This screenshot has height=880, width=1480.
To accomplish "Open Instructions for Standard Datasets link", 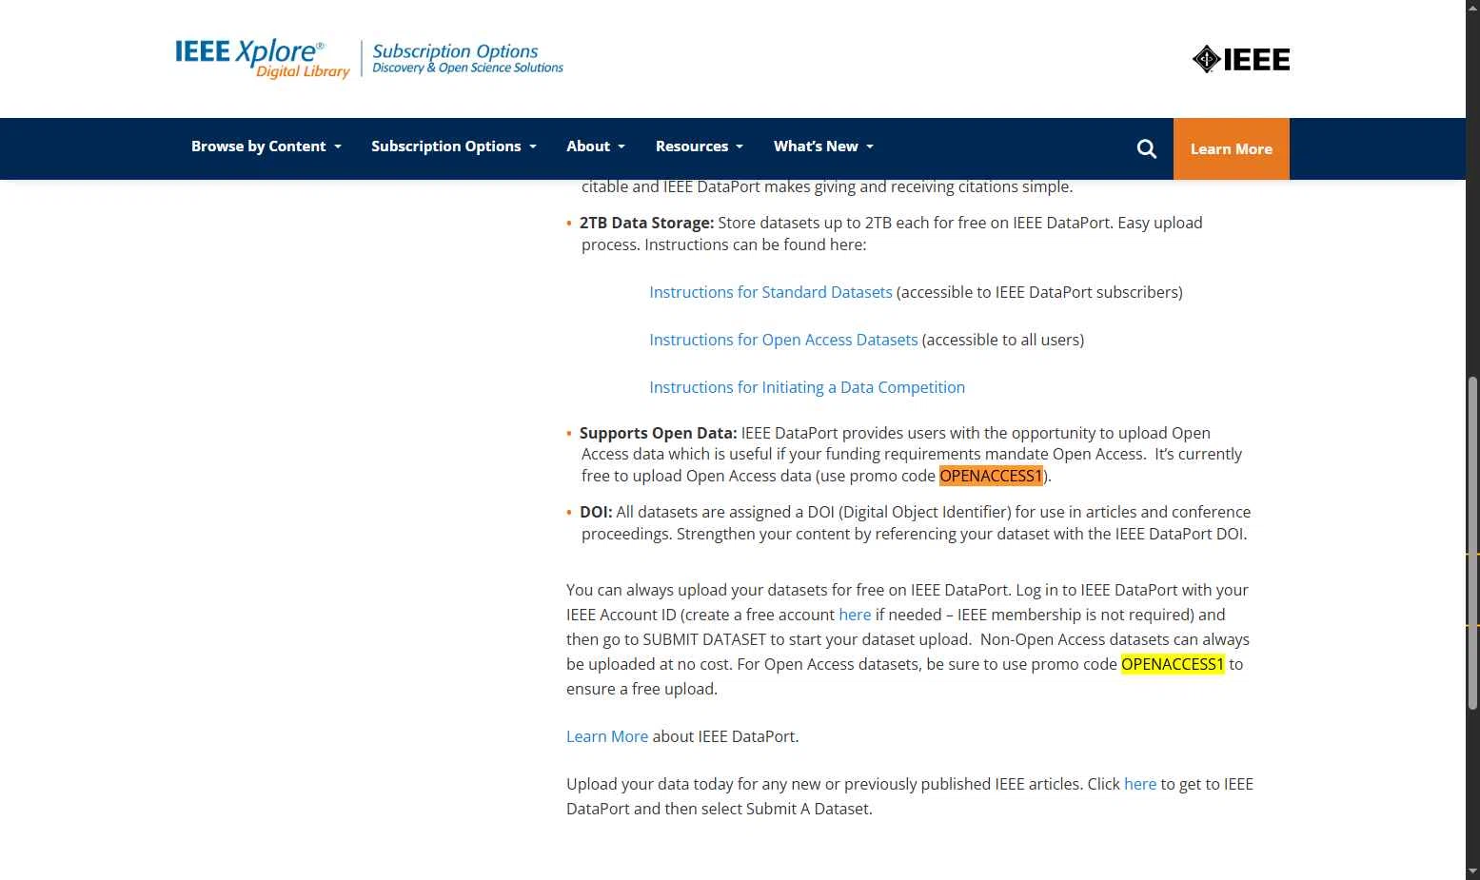I will click(x=771, y=292).
